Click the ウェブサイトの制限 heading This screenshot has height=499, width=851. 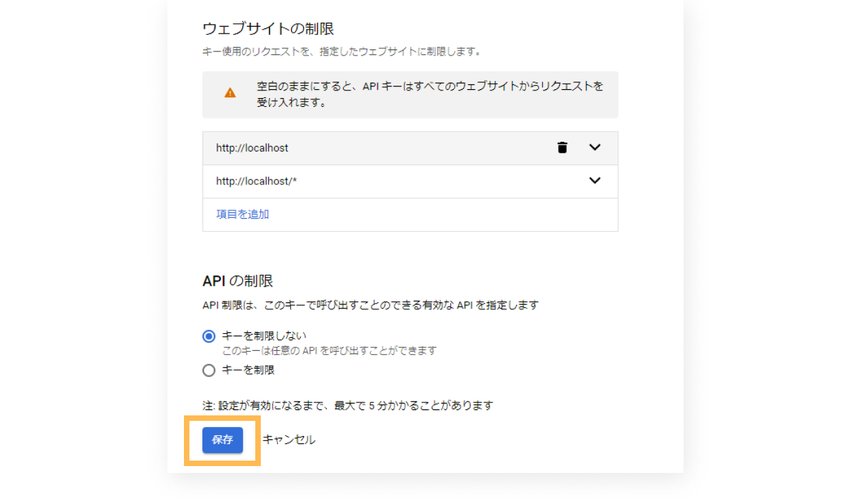[x=268, y=29]
